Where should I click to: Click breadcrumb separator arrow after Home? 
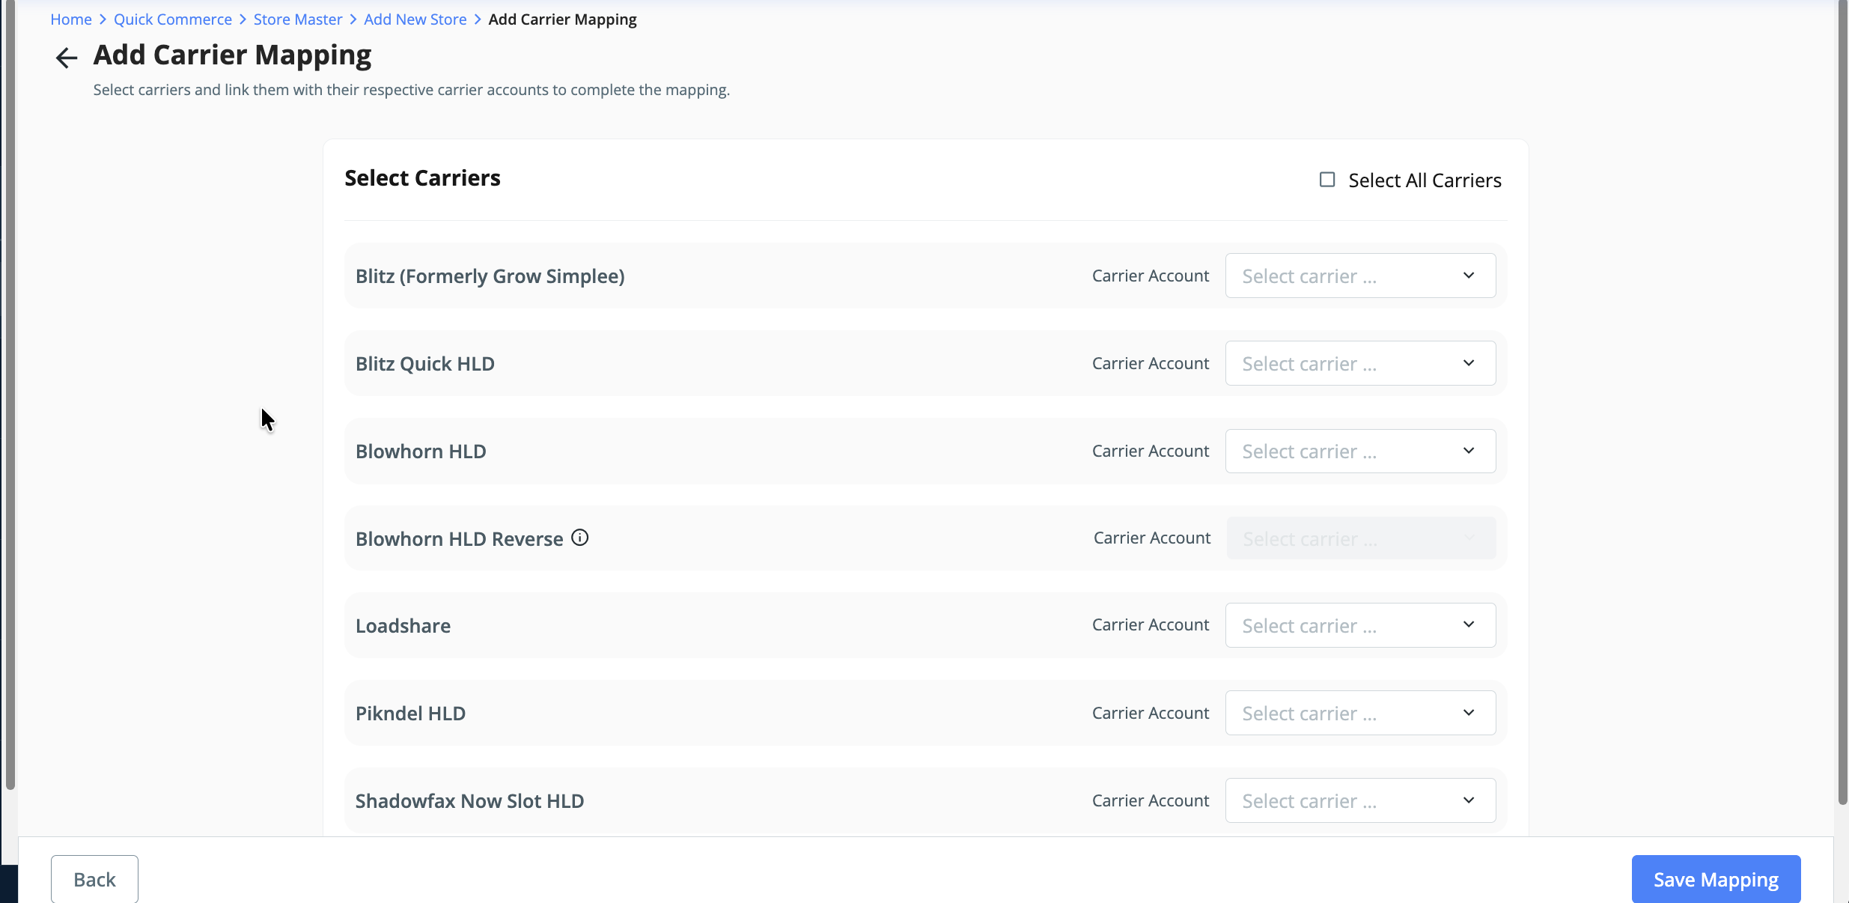[x=103, y=19]
